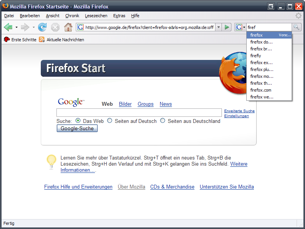Viewport: 305px width, 229px height.
Task: Click the Firefox Start banner heading
Action: point(76,68)
